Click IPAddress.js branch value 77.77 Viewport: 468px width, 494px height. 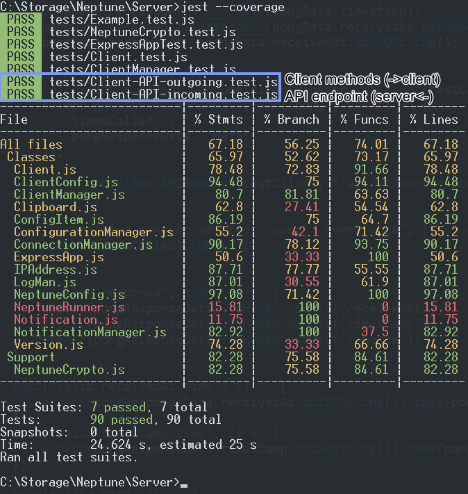[302, 270]
